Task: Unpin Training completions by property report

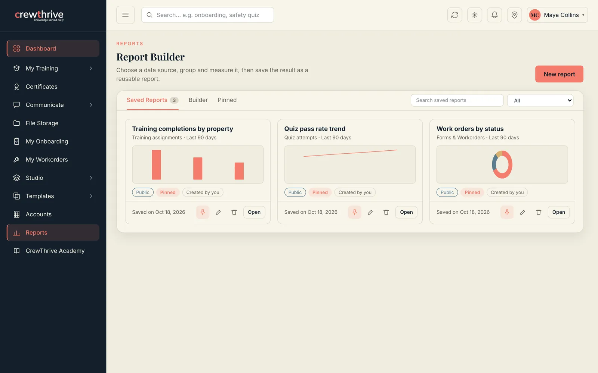Action: pos(203,212)
